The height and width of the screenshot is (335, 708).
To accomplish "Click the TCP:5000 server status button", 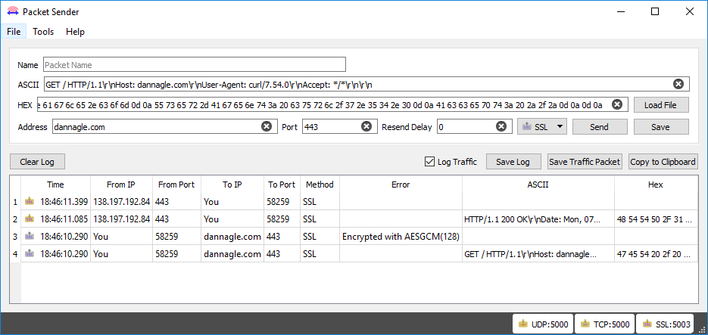I will (604, 324).
